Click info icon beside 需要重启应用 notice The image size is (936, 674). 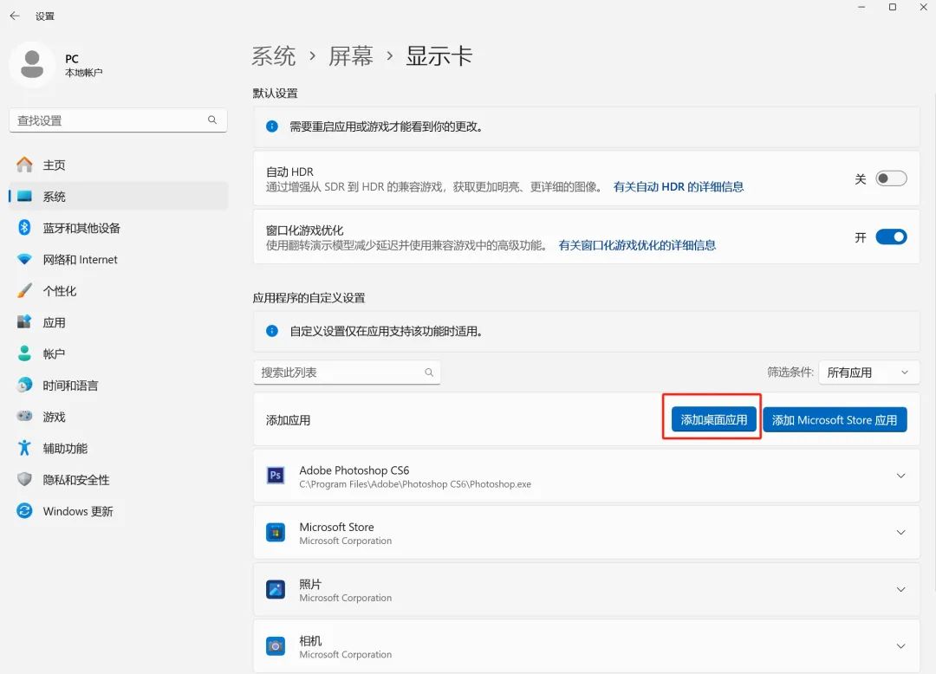coord(272,126)
